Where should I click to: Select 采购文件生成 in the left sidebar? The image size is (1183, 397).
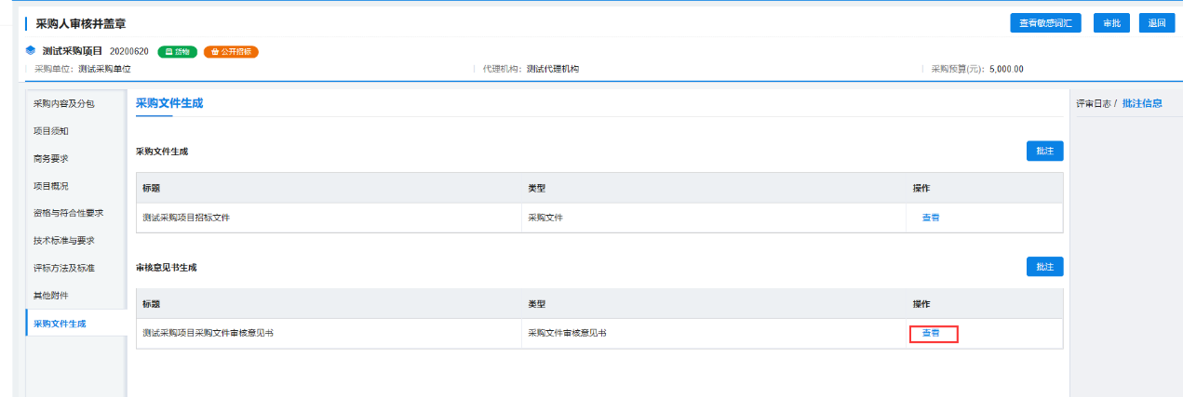coord(60,324)
